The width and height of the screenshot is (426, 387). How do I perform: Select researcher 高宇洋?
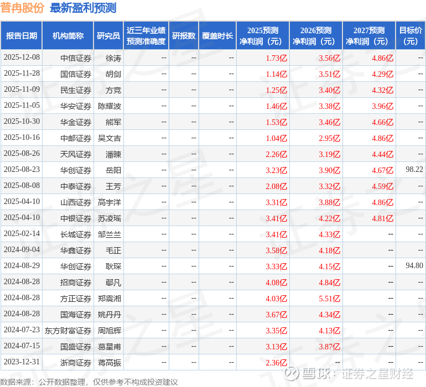coord(110,202)
